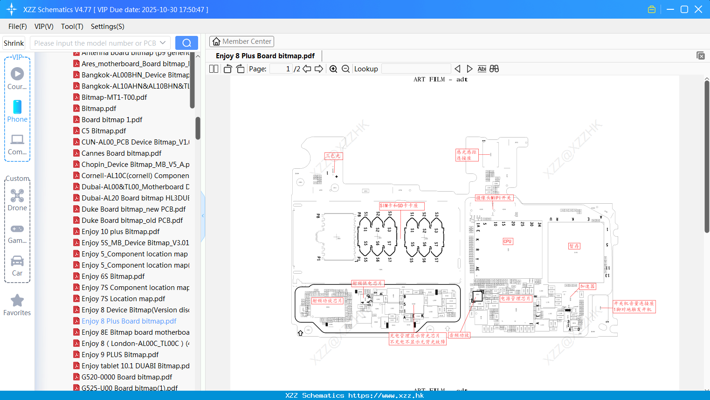Go to the next page arrow
Image resolution: width=710 pixels, height=400 pixels.
[x=319, y=69]
